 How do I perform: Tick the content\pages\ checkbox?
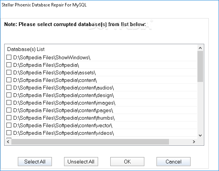coord(9,110)
